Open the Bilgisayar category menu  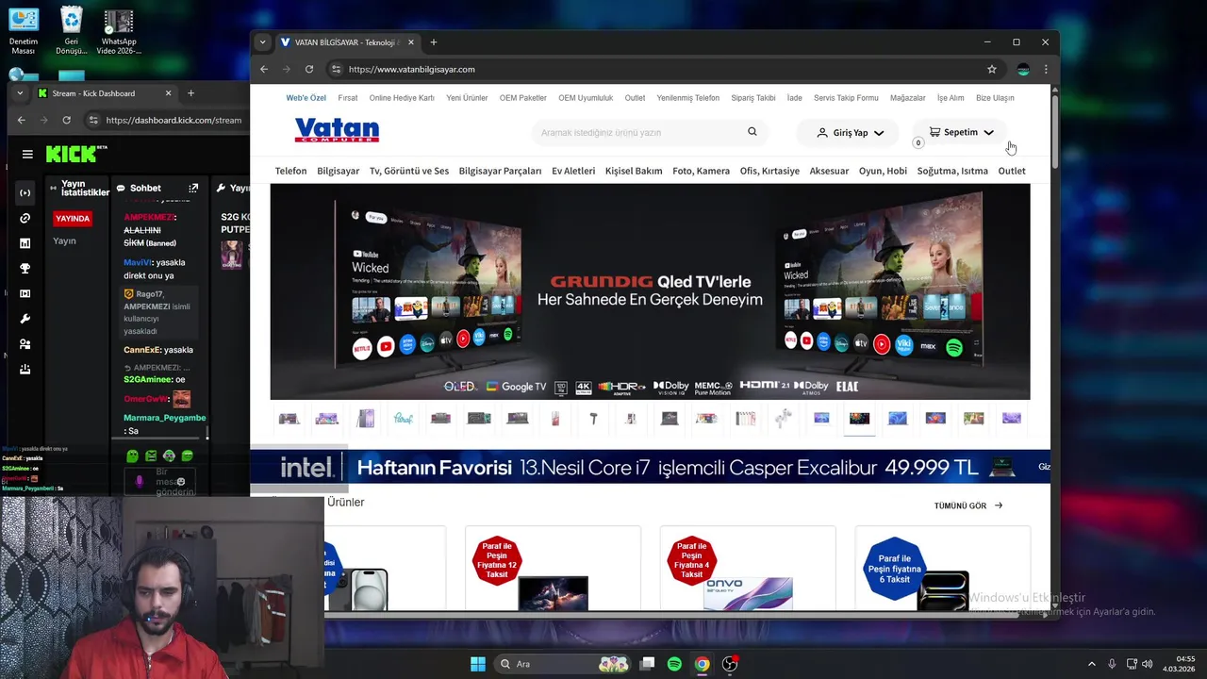[x=339, y=171]
